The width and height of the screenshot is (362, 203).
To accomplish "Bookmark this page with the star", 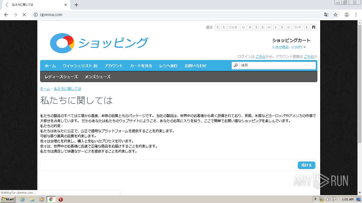I will click(335, 15).
